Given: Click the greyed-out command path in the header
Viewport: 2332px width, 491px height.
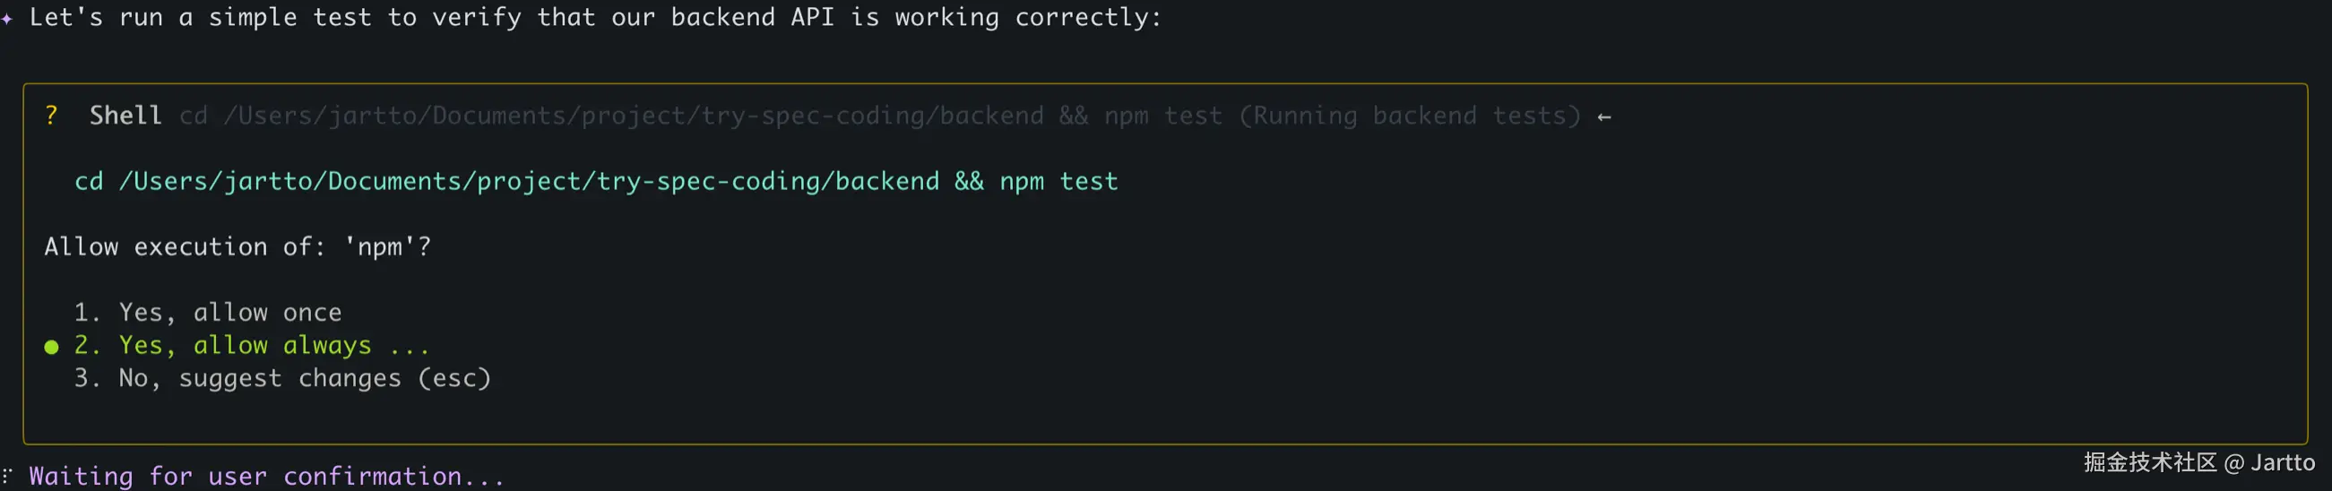Looking at the screenshot, I should [634, 116].
